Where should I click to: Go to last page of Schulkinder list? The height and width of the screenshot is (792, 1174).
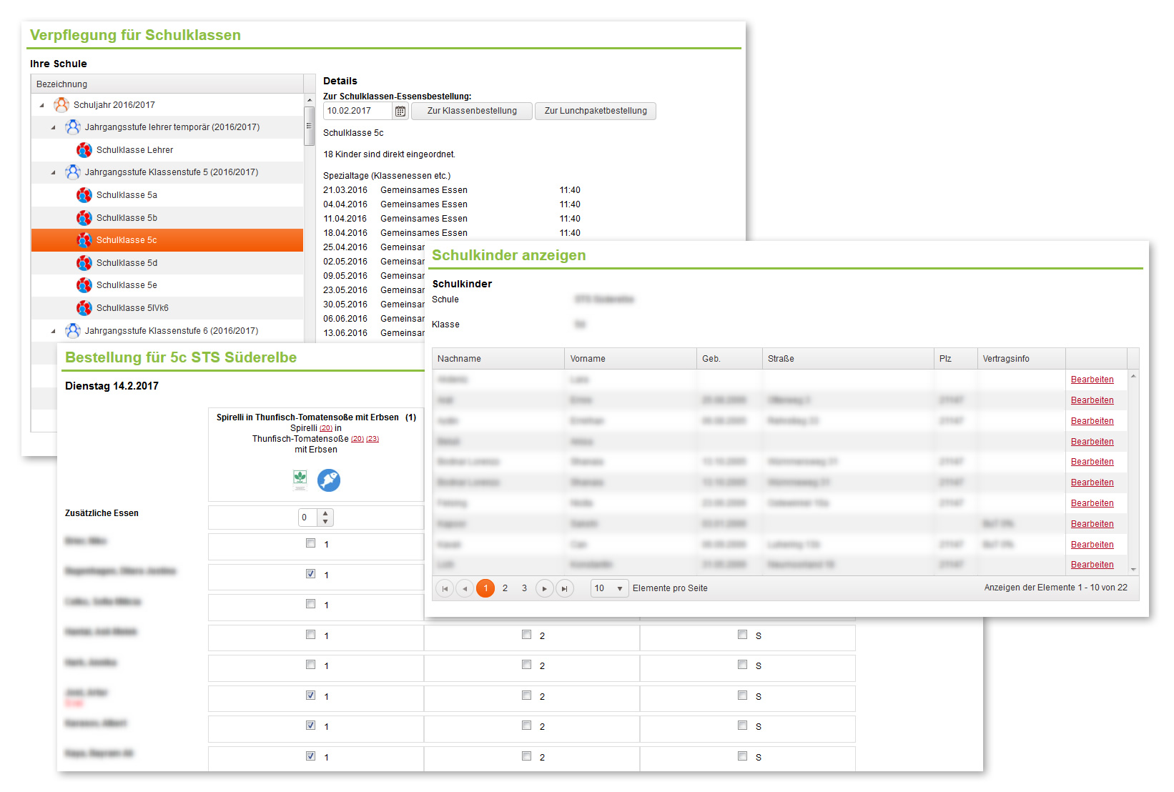point(565,588)
